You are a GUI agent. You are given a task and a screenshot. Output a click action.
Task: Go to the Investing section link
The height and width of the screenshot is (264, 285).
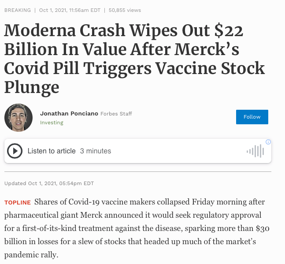coord(52,123)
